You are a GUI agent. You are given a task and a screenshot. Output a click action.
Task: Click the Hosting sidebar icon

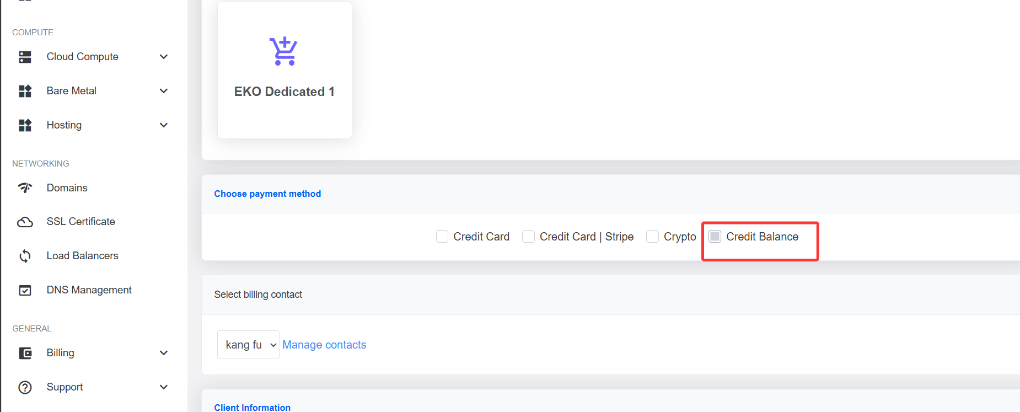click(x=25, y=125)
